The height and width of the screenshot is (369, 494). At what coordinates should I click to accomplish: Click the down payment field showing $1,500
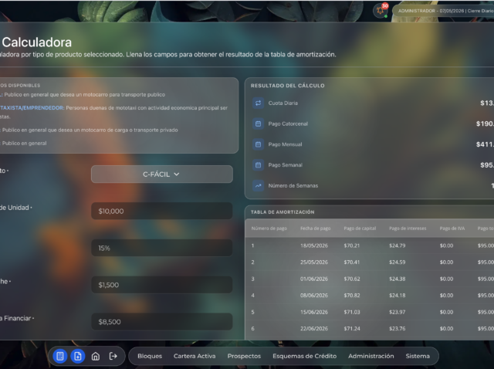(162, 285)
